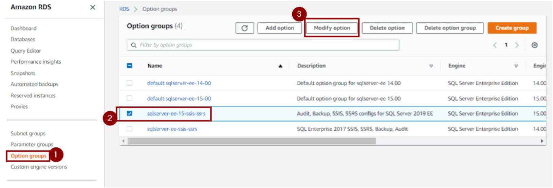This screenshot has width=553, height=188.
Task: Click 'Audit, Backup, SSIS, SSRS configs' description
Action: (x=365, y=113)
